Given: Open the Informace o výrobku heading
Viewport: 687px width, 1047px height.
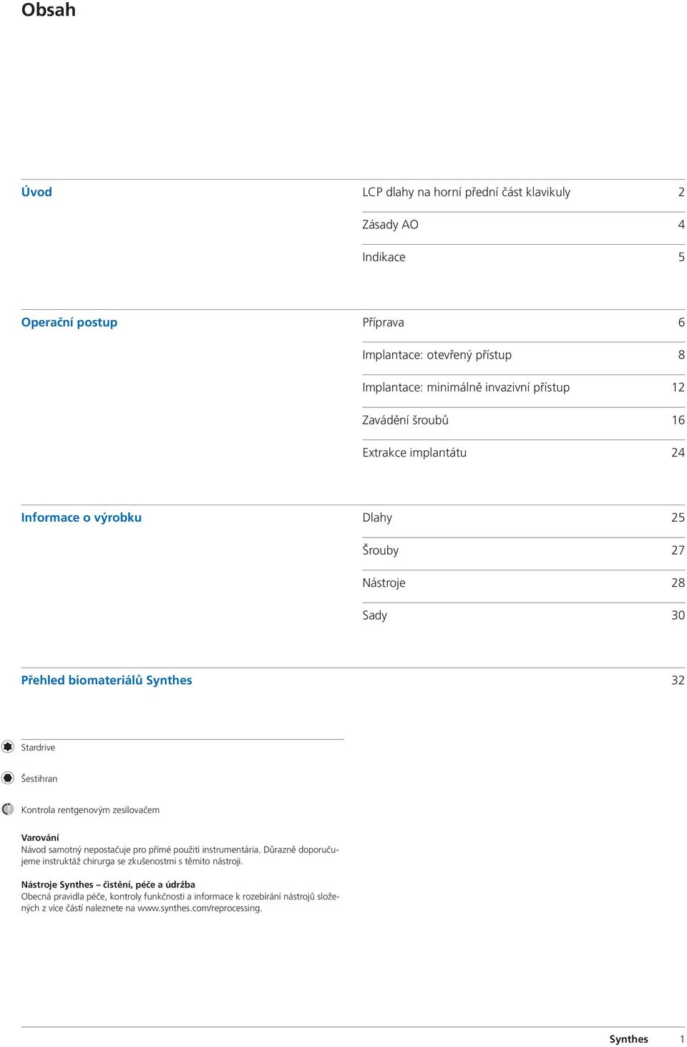Looking at the screenshot, I should pos(82,517).
